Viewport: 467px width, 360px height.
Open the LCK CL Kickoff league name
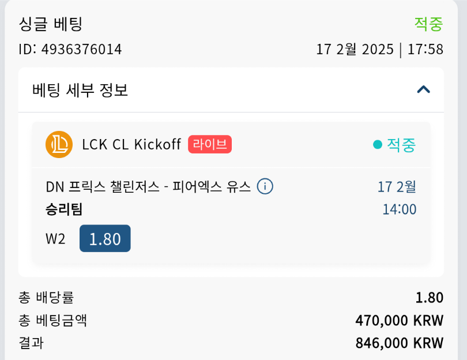(131, 144)
